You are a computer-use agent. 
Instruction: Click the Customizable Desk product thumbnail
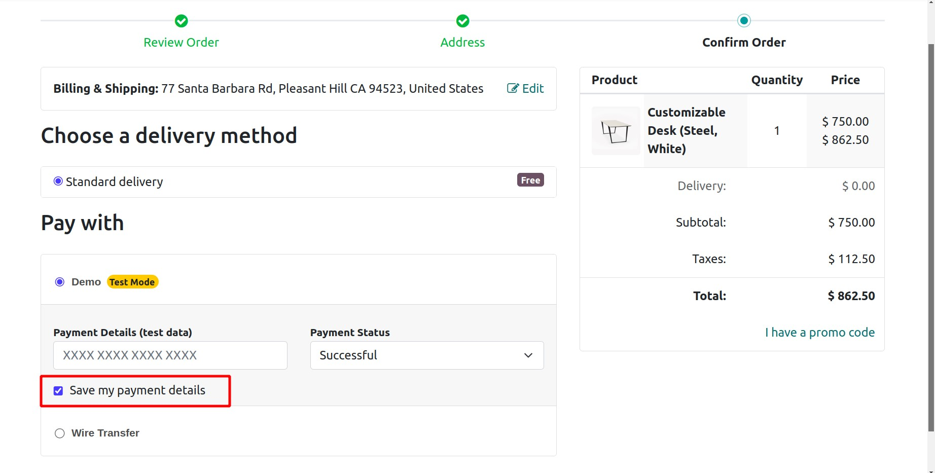[x=616, y=131]
